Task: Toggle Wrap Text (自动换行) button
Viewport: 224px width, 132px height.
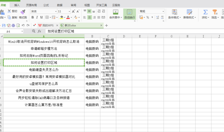Action: pyautogui.click(x=130, y=14)
